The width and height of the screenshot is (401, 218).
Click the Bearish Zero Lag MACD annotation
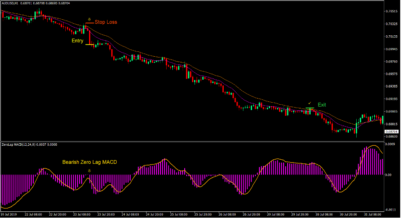(x=89, y=162)
